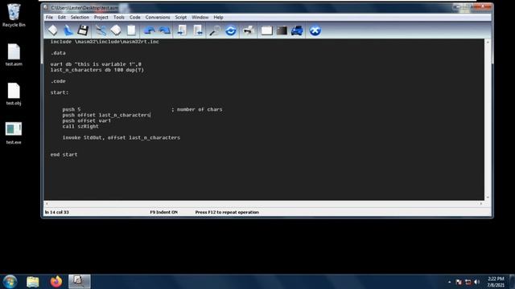Show hidden tray icons arrow
Image resolution: width=515 pixels, height=289 pixels.
pyautogui.click(x=449, y=282)
